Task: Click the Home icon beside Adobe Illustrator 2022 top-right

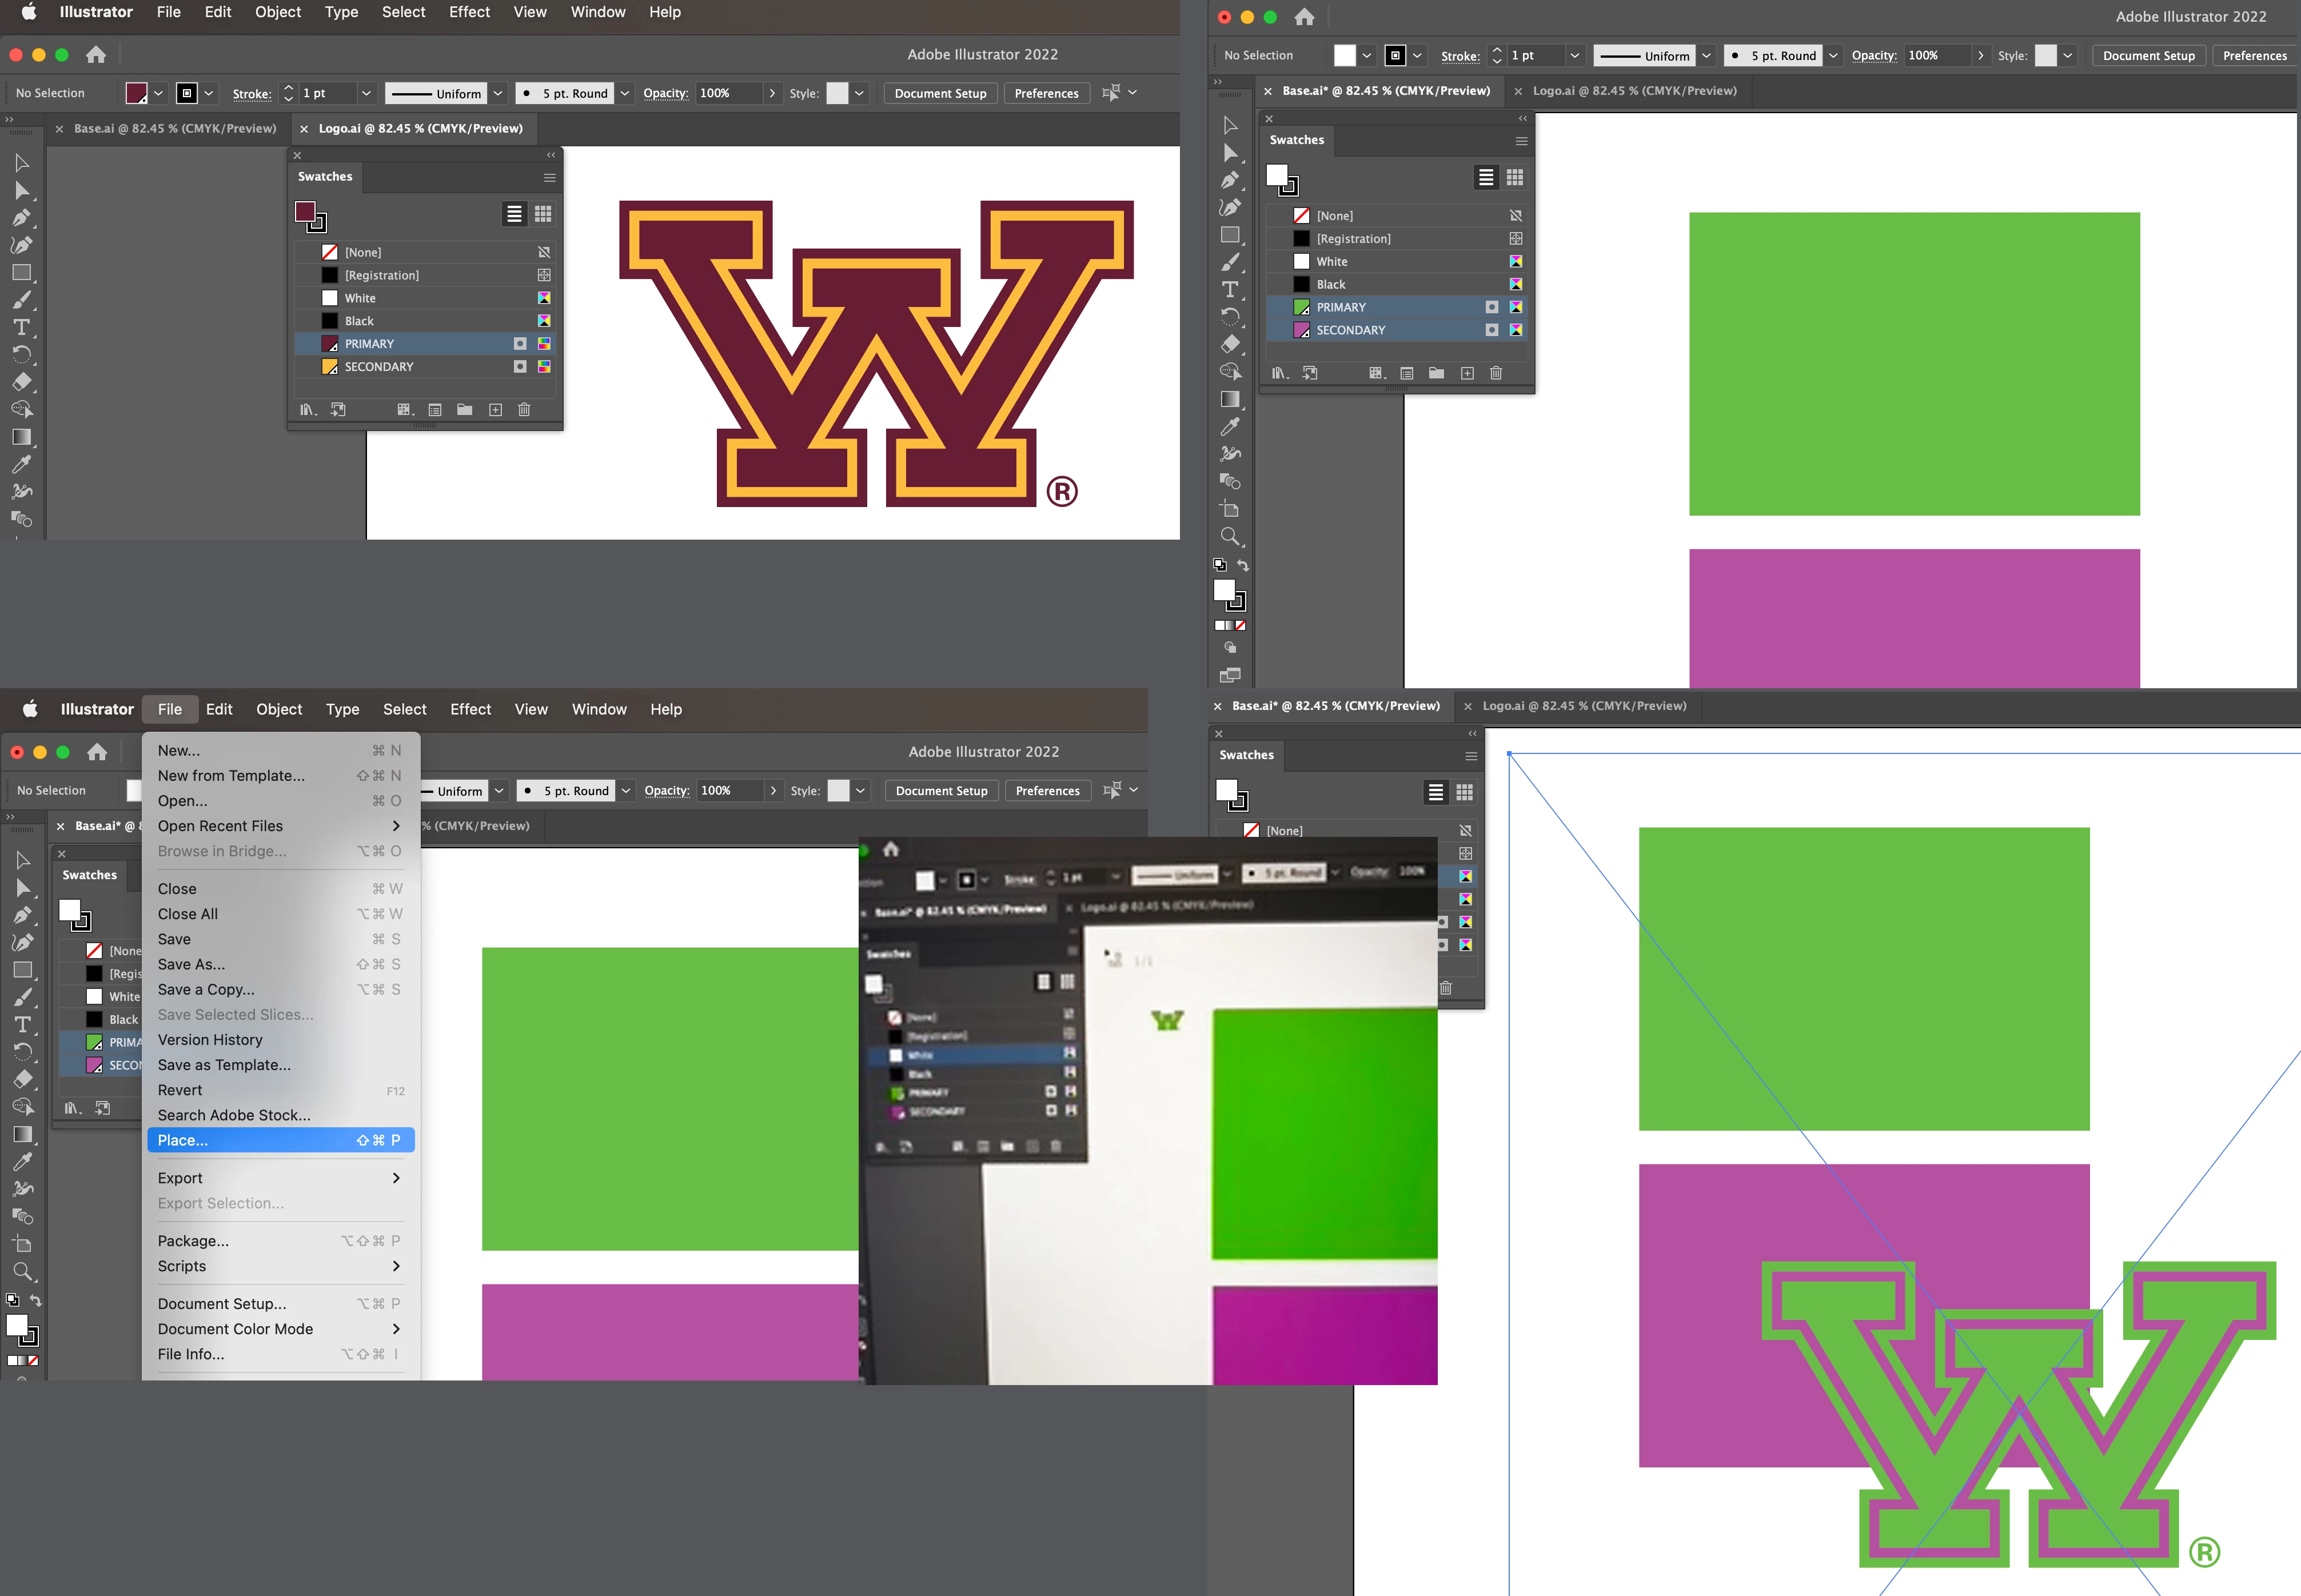Action: coord(1304,17)
